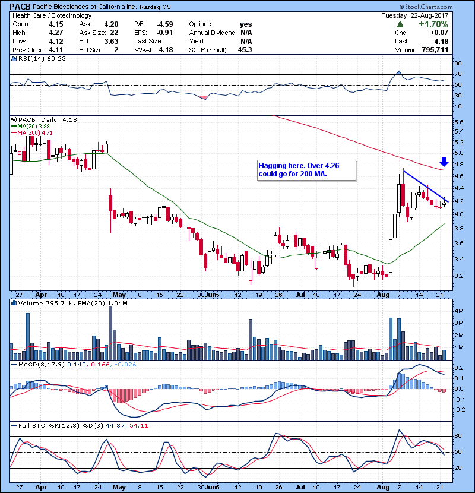Select the Prev Close value 4.11

[x=56, y=50]
